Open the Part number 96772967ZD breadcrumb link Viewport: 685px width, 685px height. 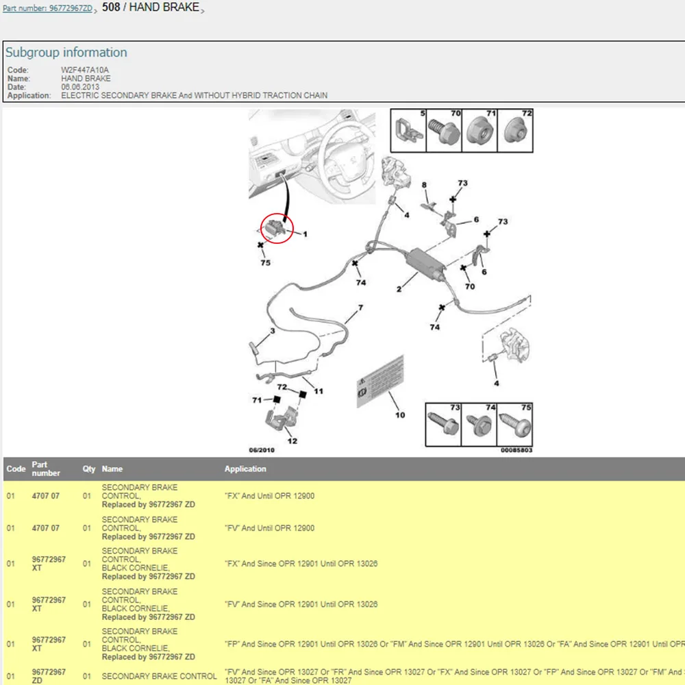point(48,8)
